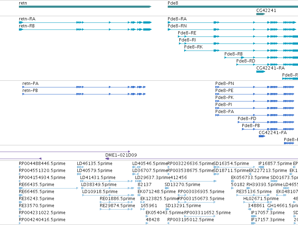Viewport: 298px width, 225px height.
Task: Pick the SD13270.5prime feature
Action: [x=182, y=185]
